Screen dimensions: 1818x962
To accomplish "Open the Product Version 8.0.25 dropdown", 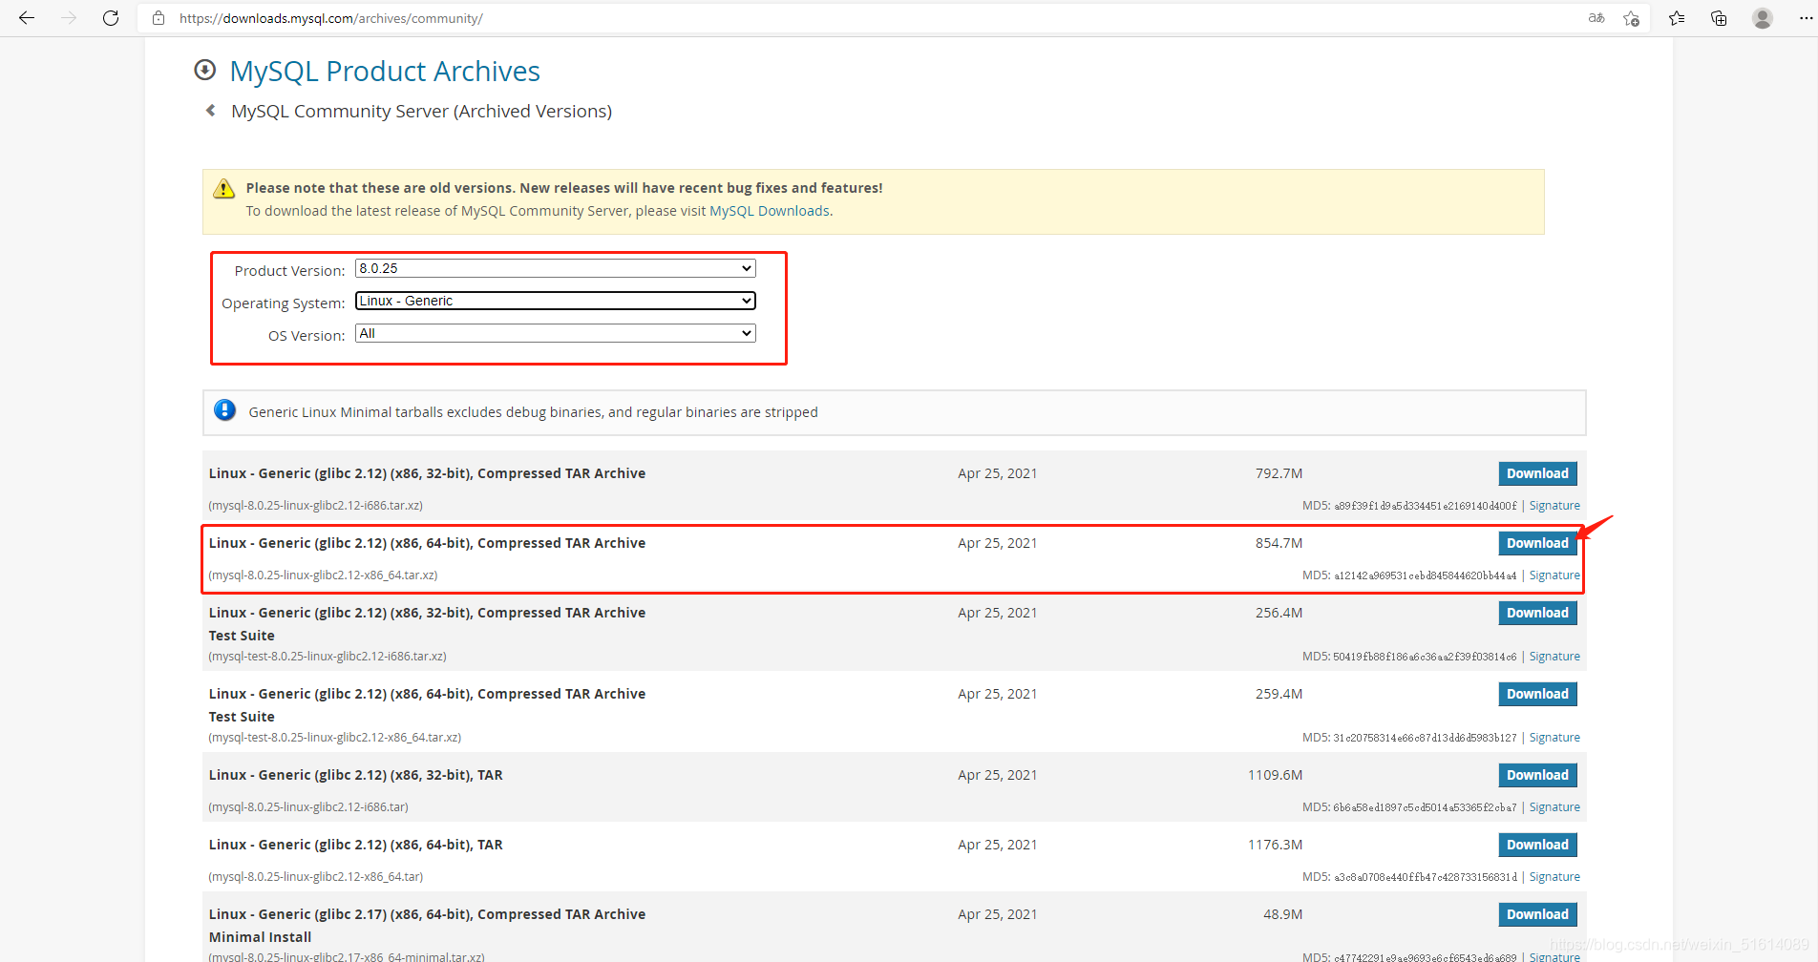I will pos(556,268).
